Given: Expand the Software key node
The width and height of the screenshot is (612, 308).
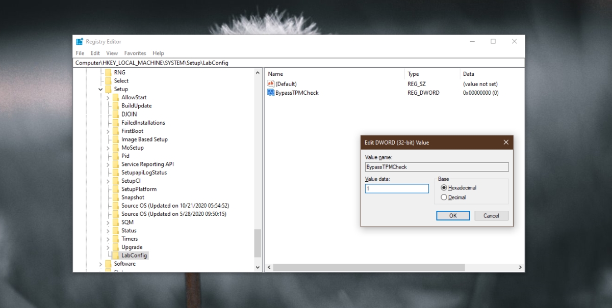Looking at the screenshot, I should [x=100, y=264].
